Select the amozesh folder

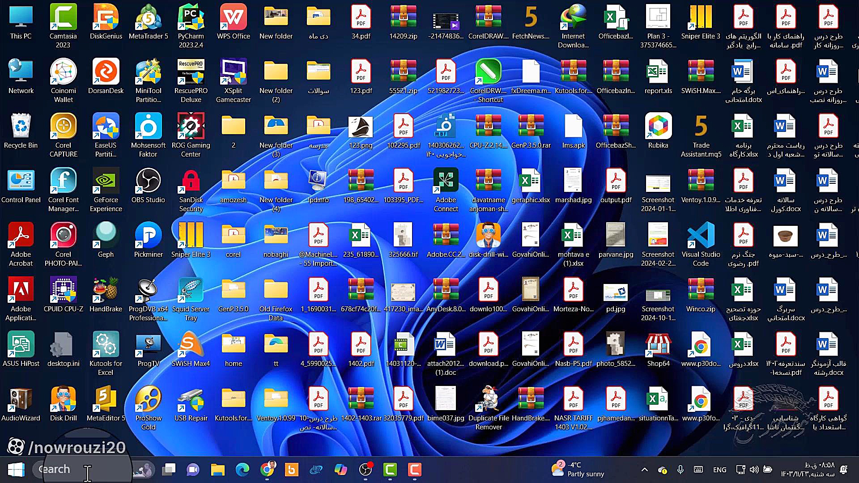tap(234, 186)
